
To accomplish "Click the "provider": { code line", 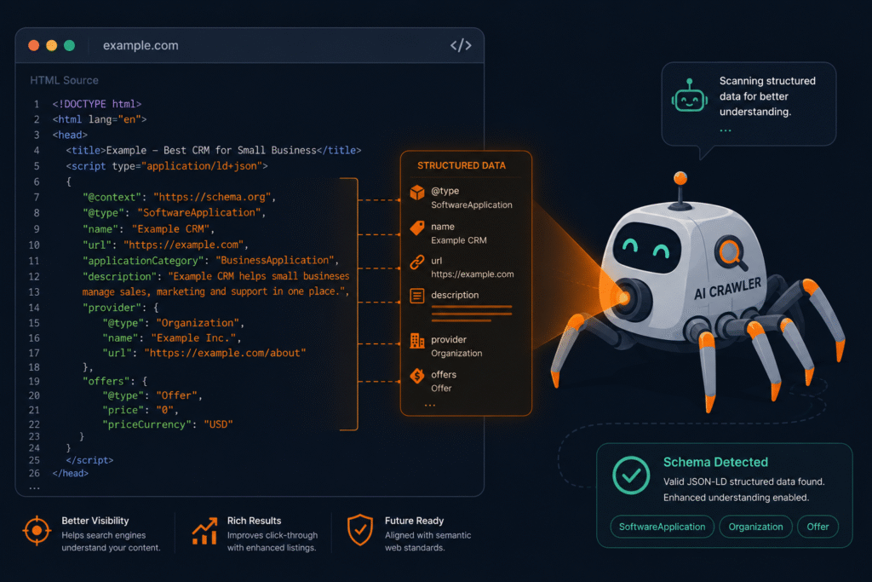I will click(x=121, y=307).
